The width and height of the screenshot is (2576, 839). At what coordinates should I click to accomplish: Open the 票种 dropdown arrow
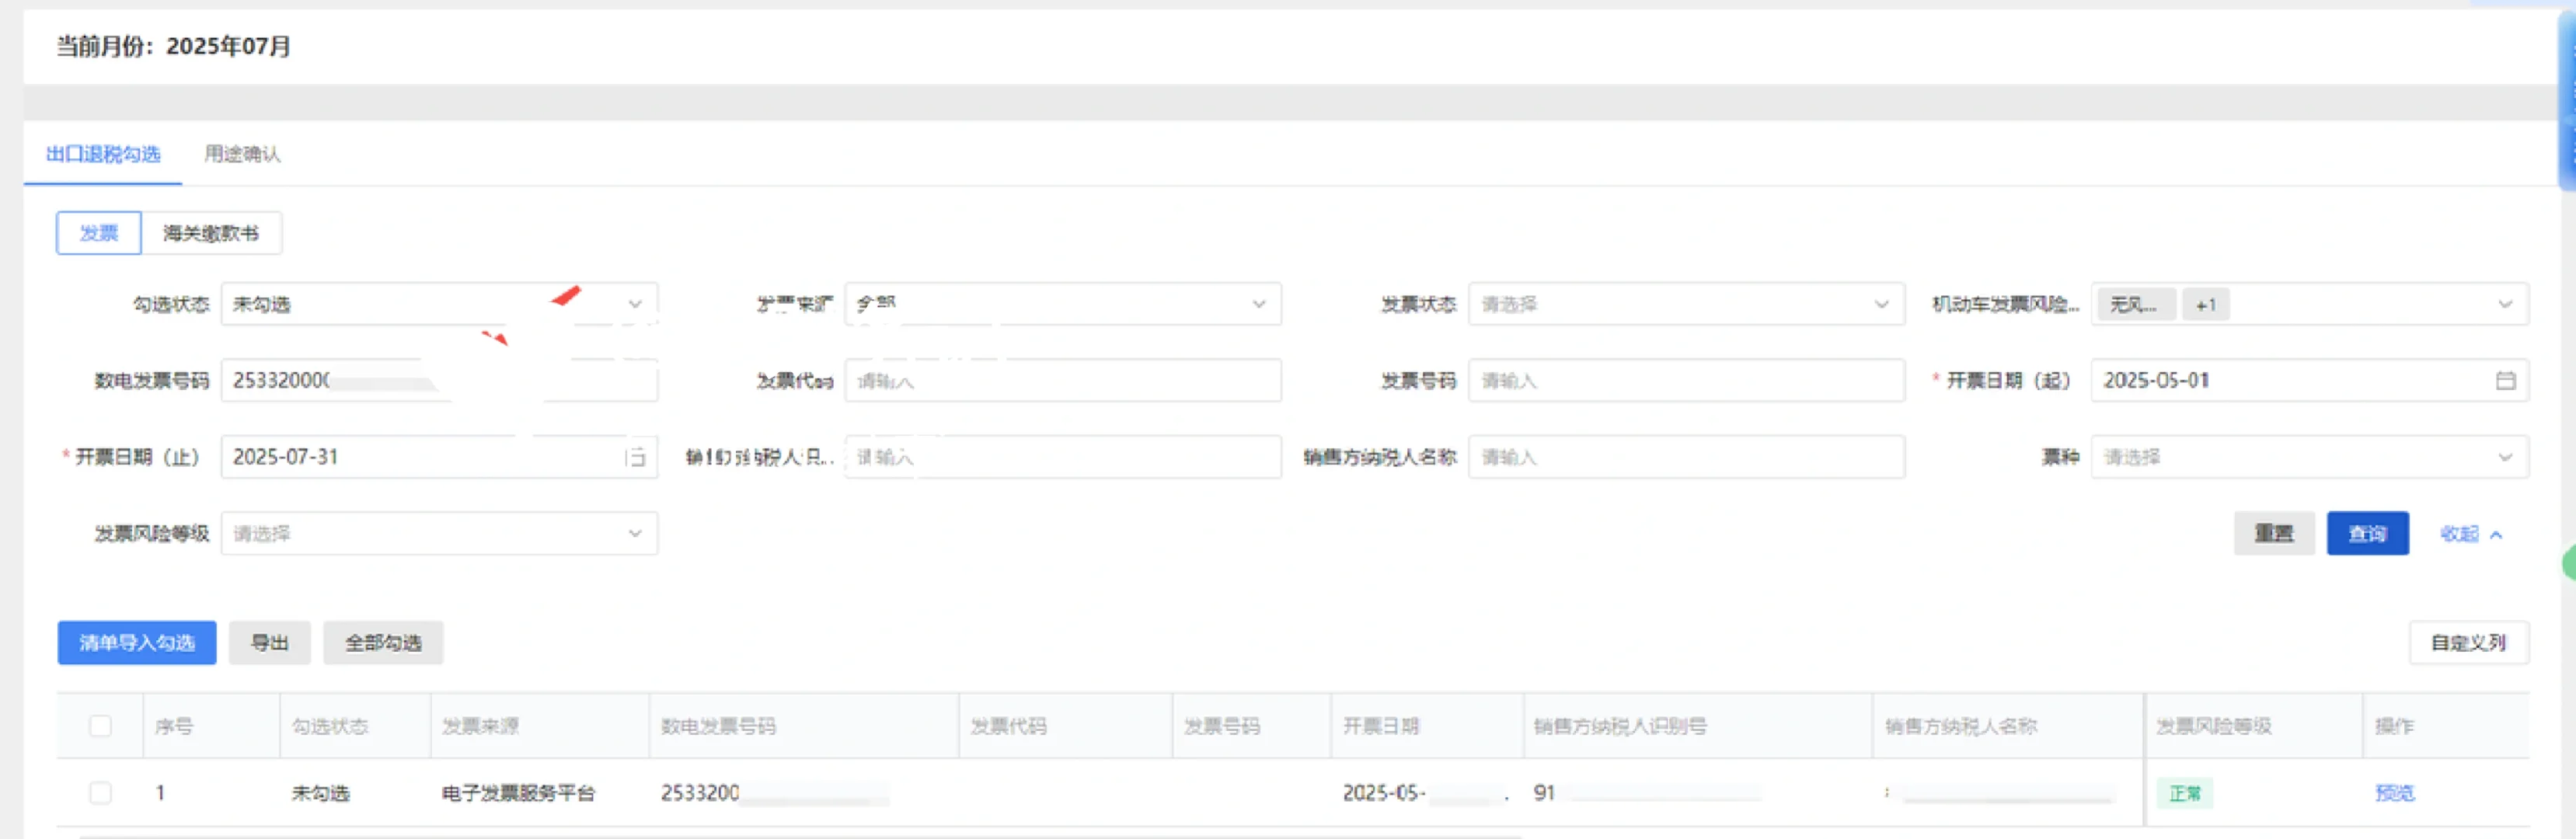[2505, 457]
